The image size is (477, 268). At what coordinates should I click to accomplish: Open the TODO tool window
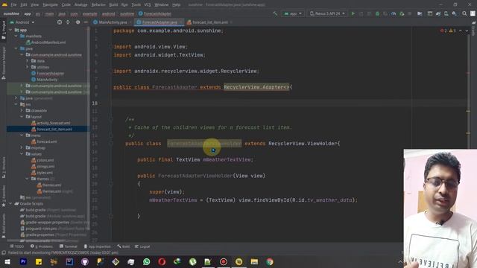point(16,246)
